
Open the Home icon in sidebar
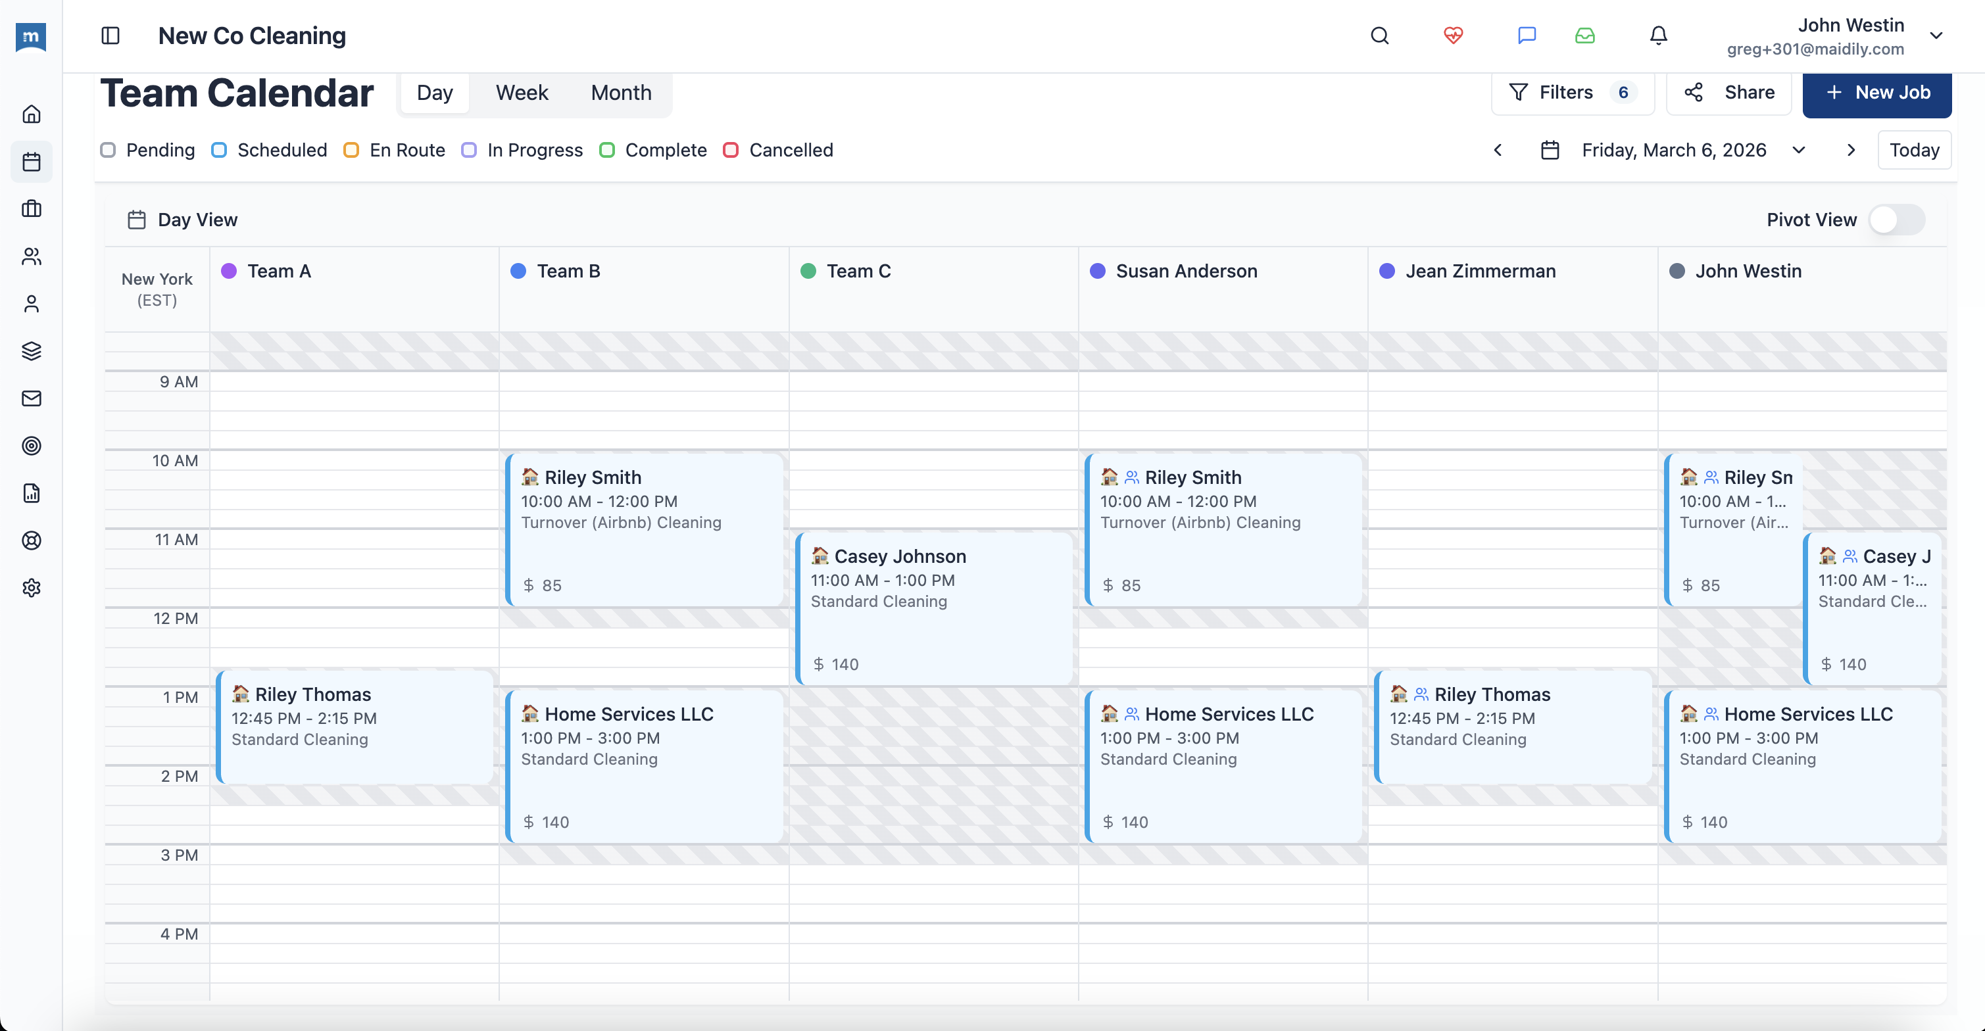[x=32, y=113]
